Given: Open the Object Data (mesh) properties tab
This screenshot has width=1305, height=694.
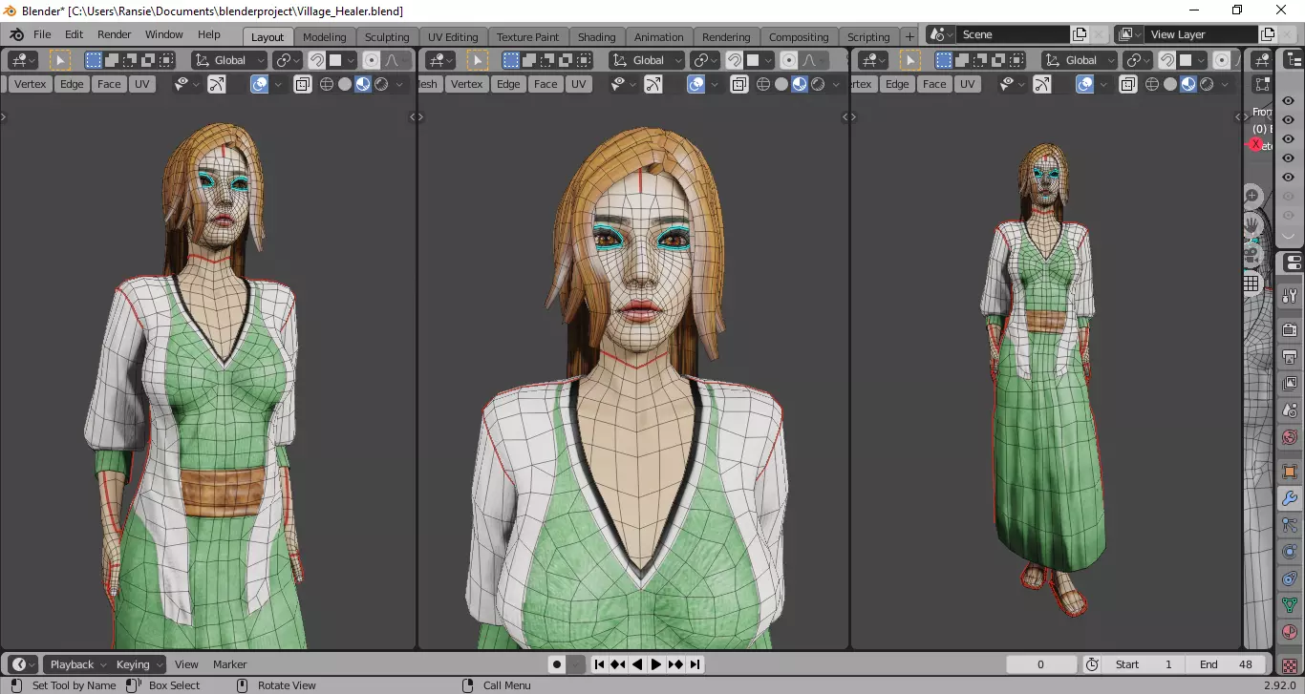Looking at the screenshot, I should (1290, 605).
